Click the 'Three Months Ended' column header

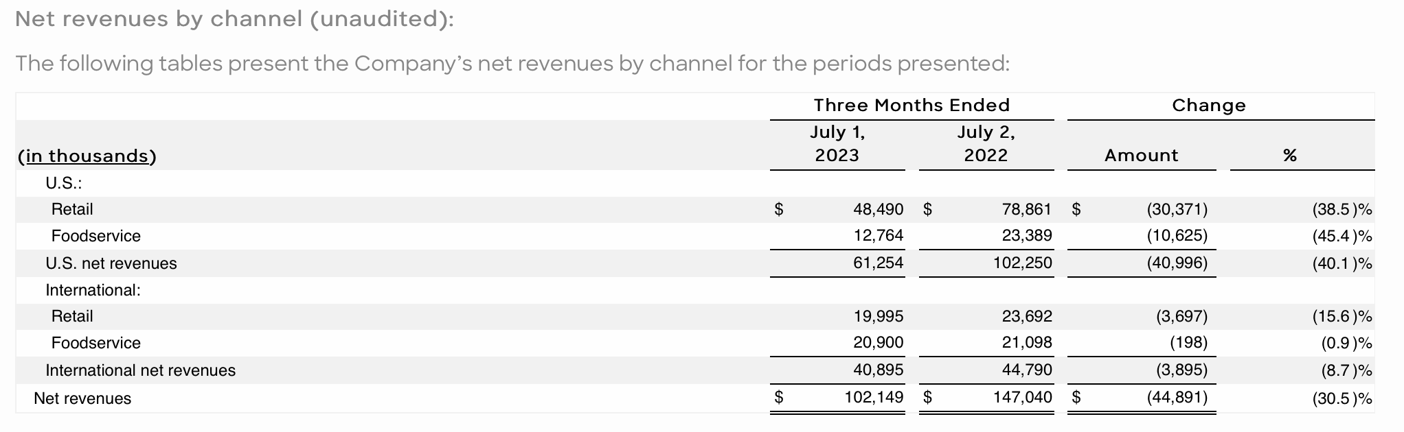pyautogui.click(x=912, y=106)
